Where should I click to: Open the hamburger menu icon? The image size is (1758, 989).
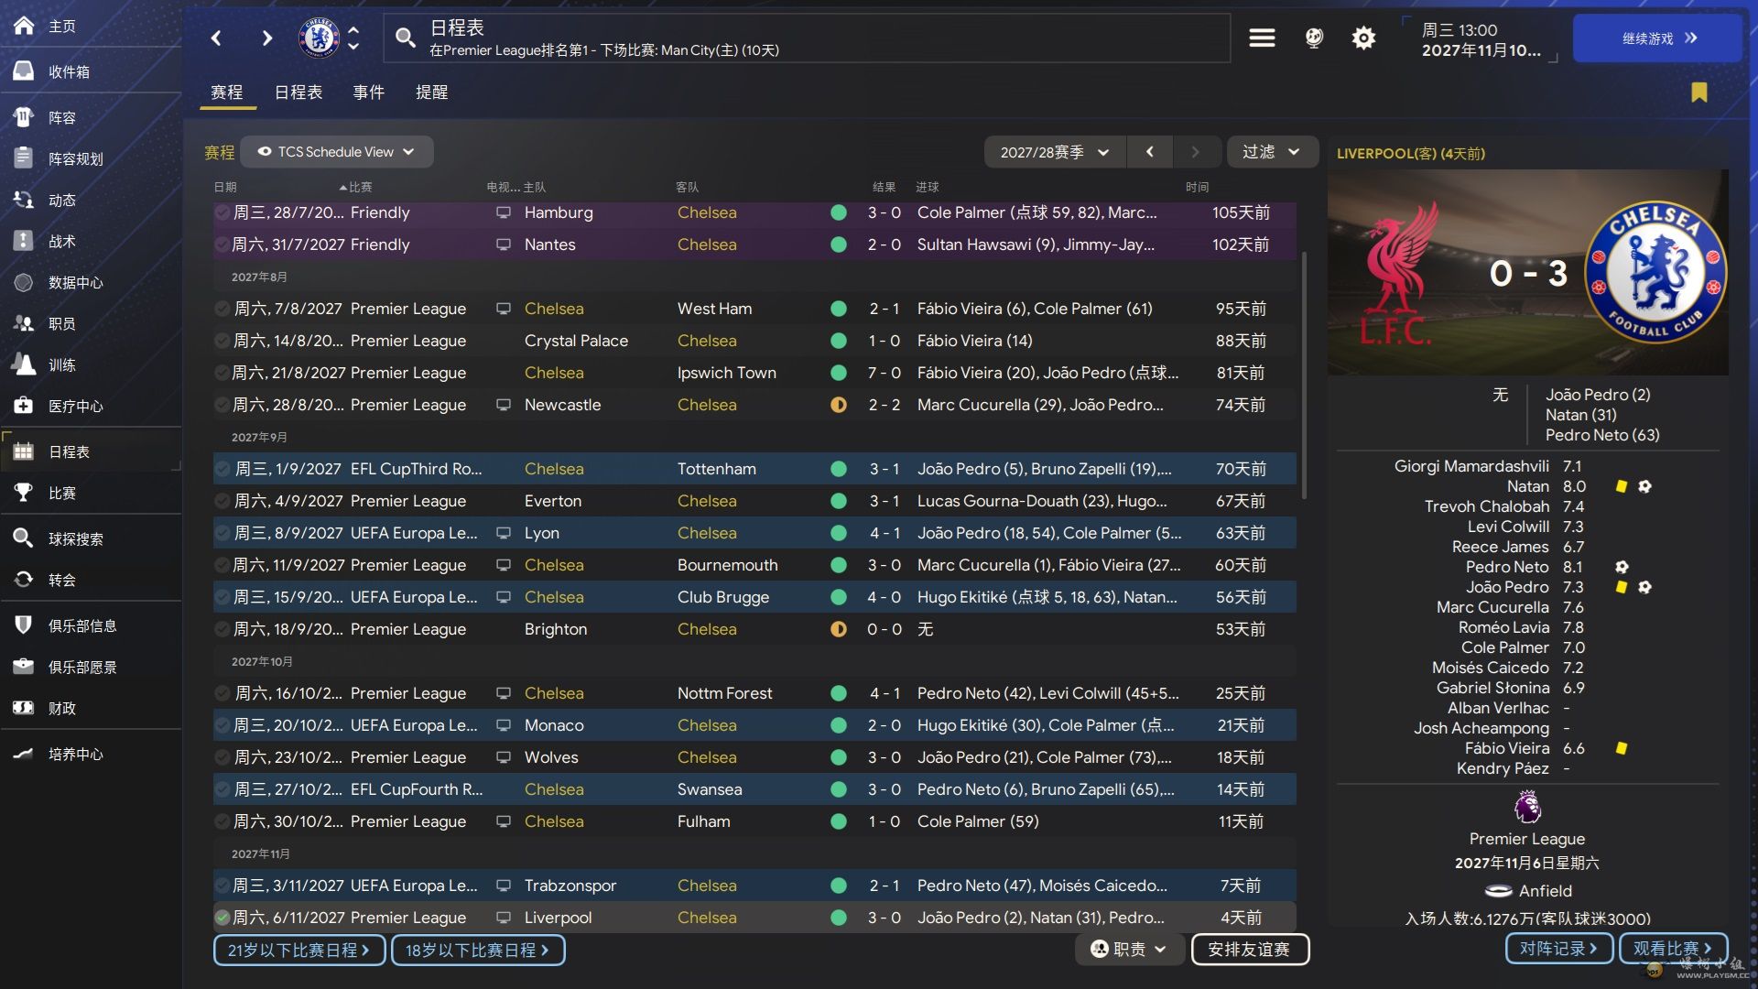pos(1262,38)
